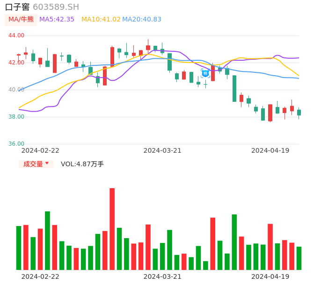Screen dimensions: 321x283
Task: Toggle the MA10 moving average legend
Action: pos(101,20)
